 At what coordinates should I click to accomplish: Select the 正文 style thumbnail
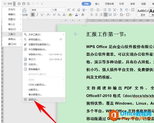pos(143,12)
